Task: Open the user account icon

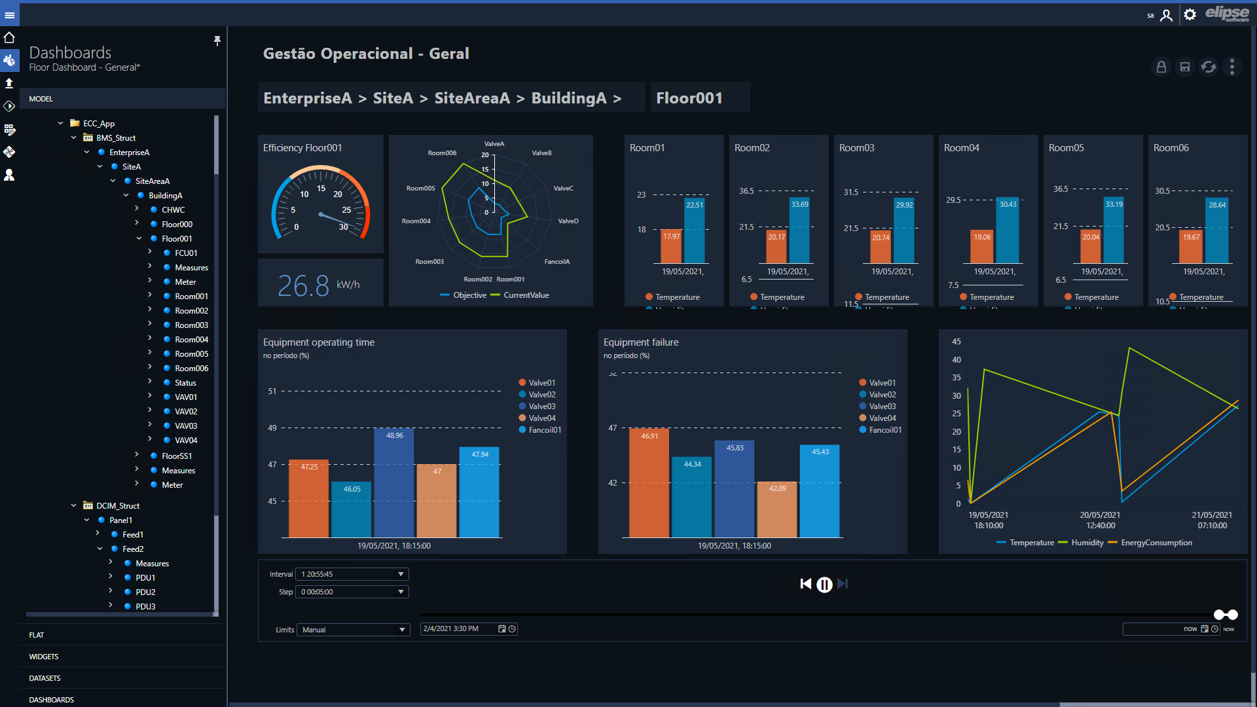Action: click(x=1166, y=15)
